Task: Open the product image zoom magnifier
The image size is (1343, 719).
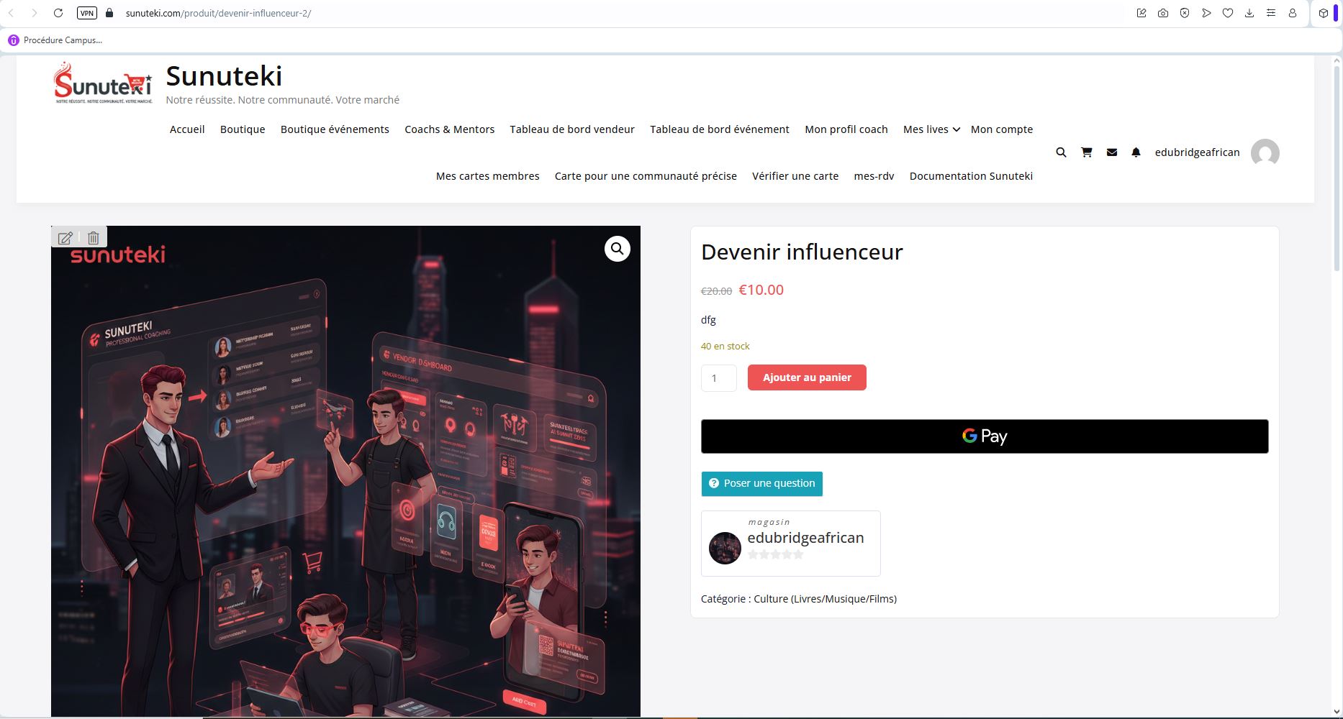Action: [617, 249]
